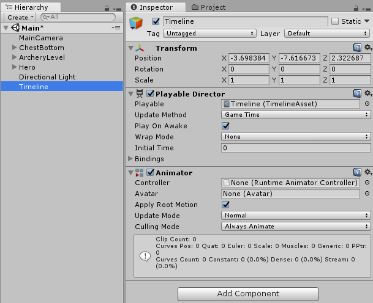Expand ChestBottom in Hierarchy
The image size is (373, 303).
15,48
